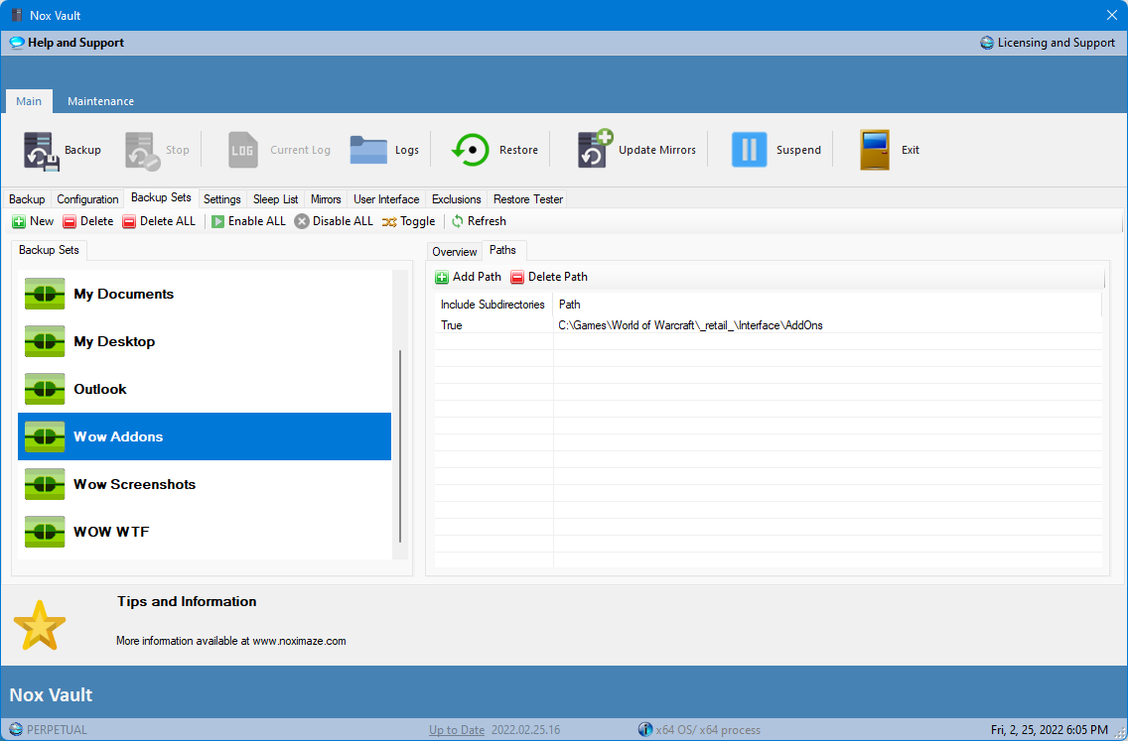Select the Paths tab
This screenshot has height=741, width=1128.
click(x=502, y=250)
